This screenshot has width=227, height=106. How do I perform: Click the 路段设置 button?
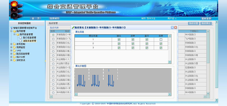point(194,24)
